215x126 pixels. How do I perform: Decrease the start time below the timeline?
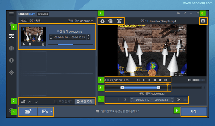click(132, 101)
